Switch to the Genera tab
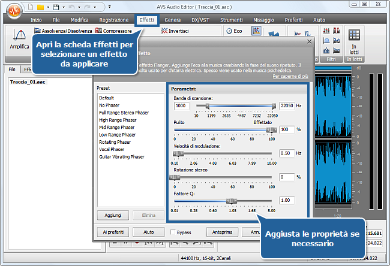The height and width of the screenshot is (266, 390). [x=172, y=20]
